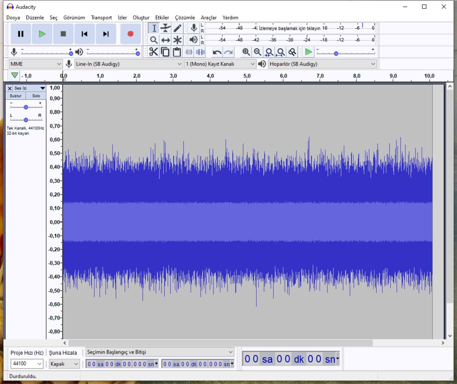
Task: Click the Paste clipboard icon
Action: click(177, 52)
